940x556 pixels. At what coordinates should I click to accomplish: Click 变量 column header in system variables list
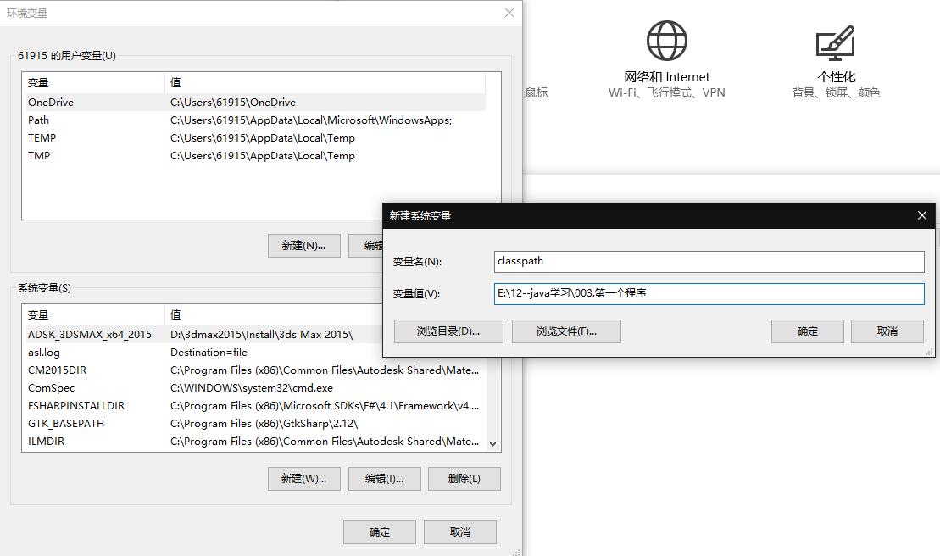point(93,315)
